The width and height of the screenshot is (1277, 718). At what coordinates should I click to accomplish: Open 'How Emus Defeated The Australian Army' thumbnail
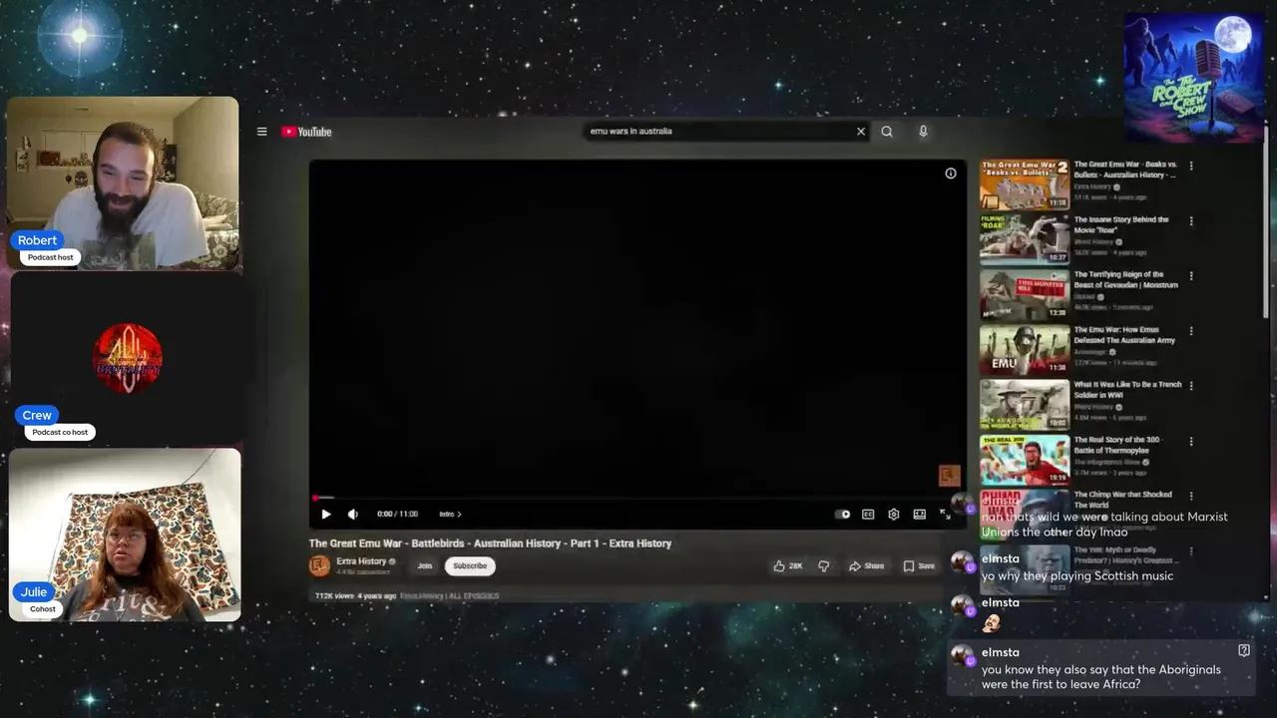(x=1025, y=350)
